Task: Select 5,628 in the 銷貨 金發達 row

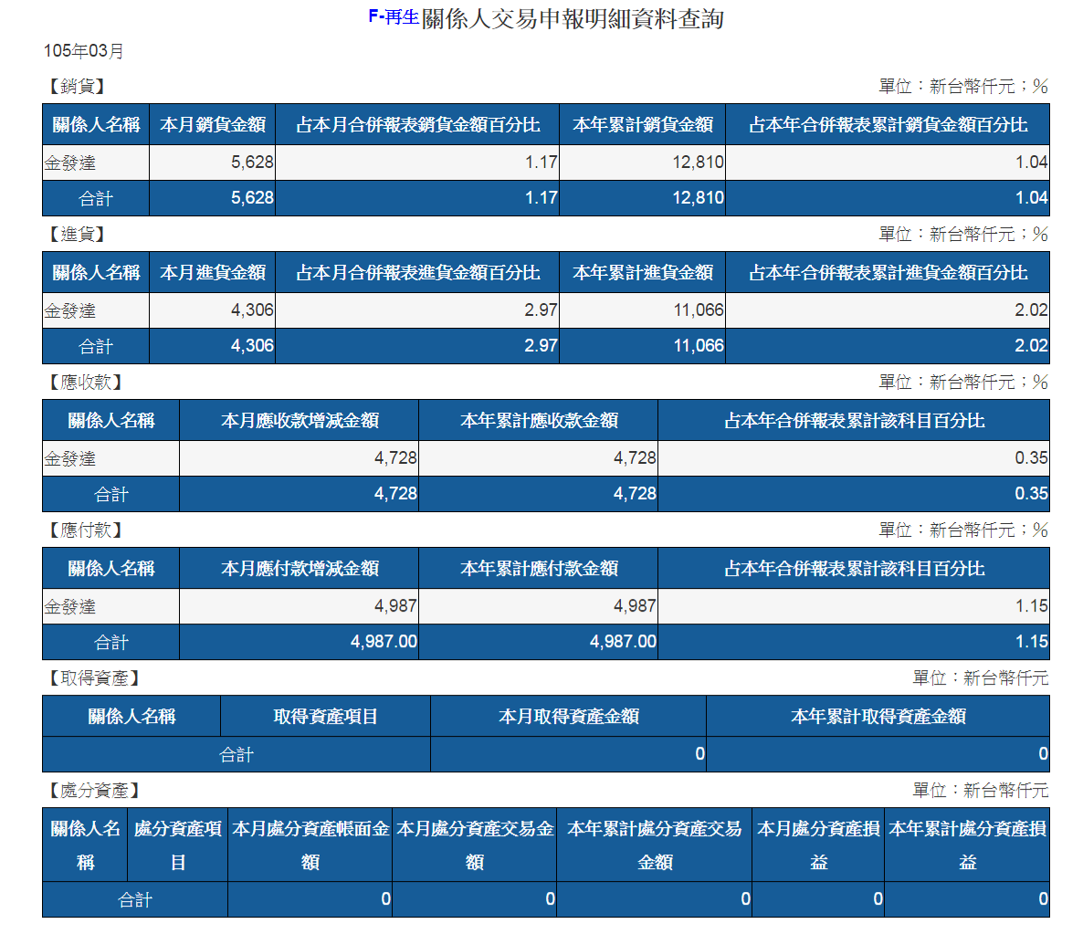Action: 252,163
